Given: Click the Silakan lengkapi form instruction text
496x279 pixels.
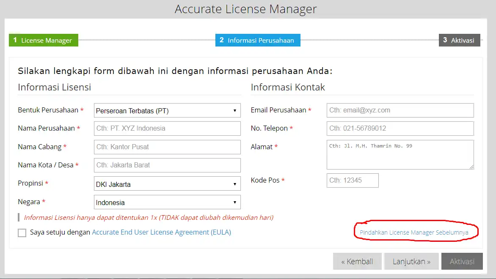Looking at the screenshot, I should click(x=175, y=71).
